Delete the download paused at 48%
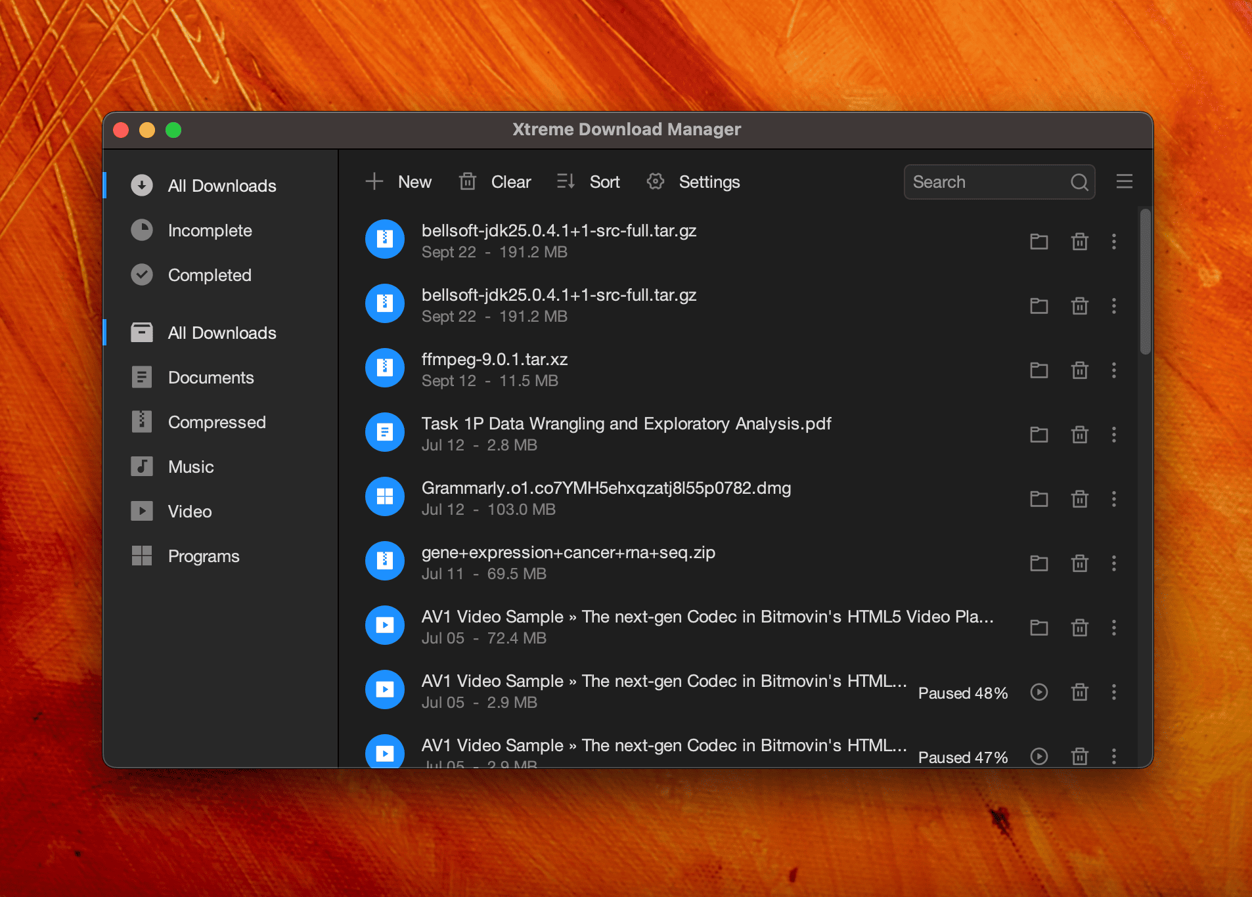 click(x=1079, y=692)
